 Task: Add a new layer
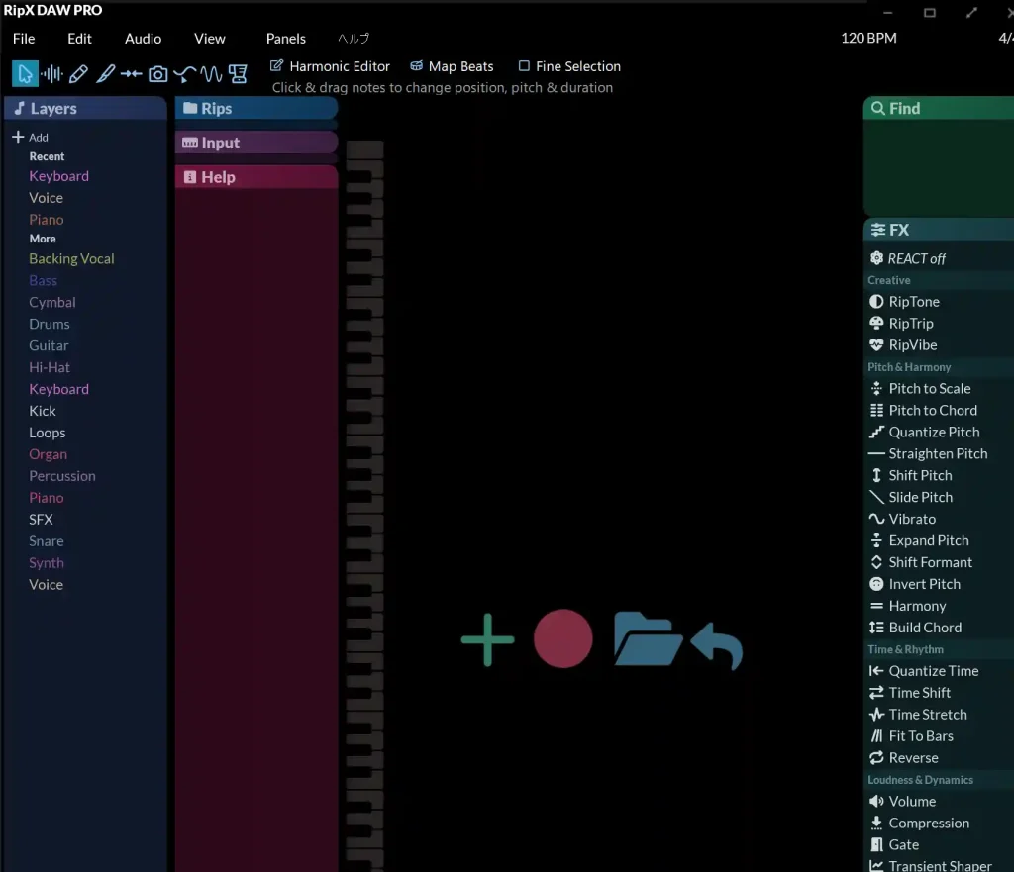tap(30, 138)
